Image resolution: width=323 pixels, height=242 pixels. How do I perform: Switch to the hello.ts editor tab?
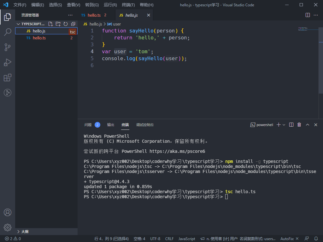point(95,15)
